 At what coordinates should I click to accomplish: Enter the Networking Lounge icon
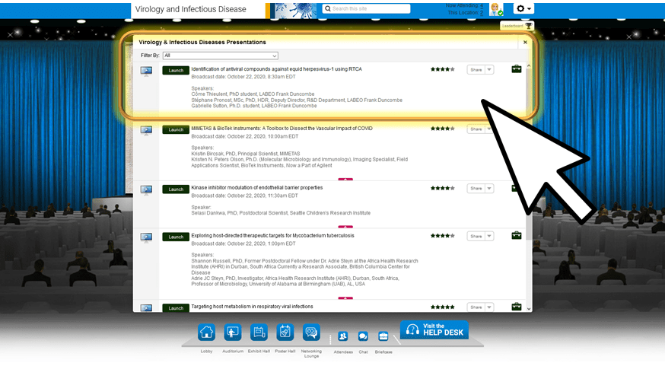coord(311,332)
